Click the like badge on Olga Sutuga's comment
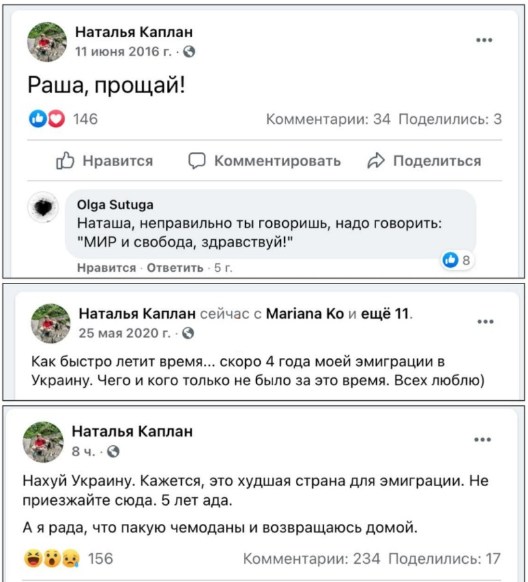Screen dimensions: 528x582 pyautogui.click(x=456, y=260)
